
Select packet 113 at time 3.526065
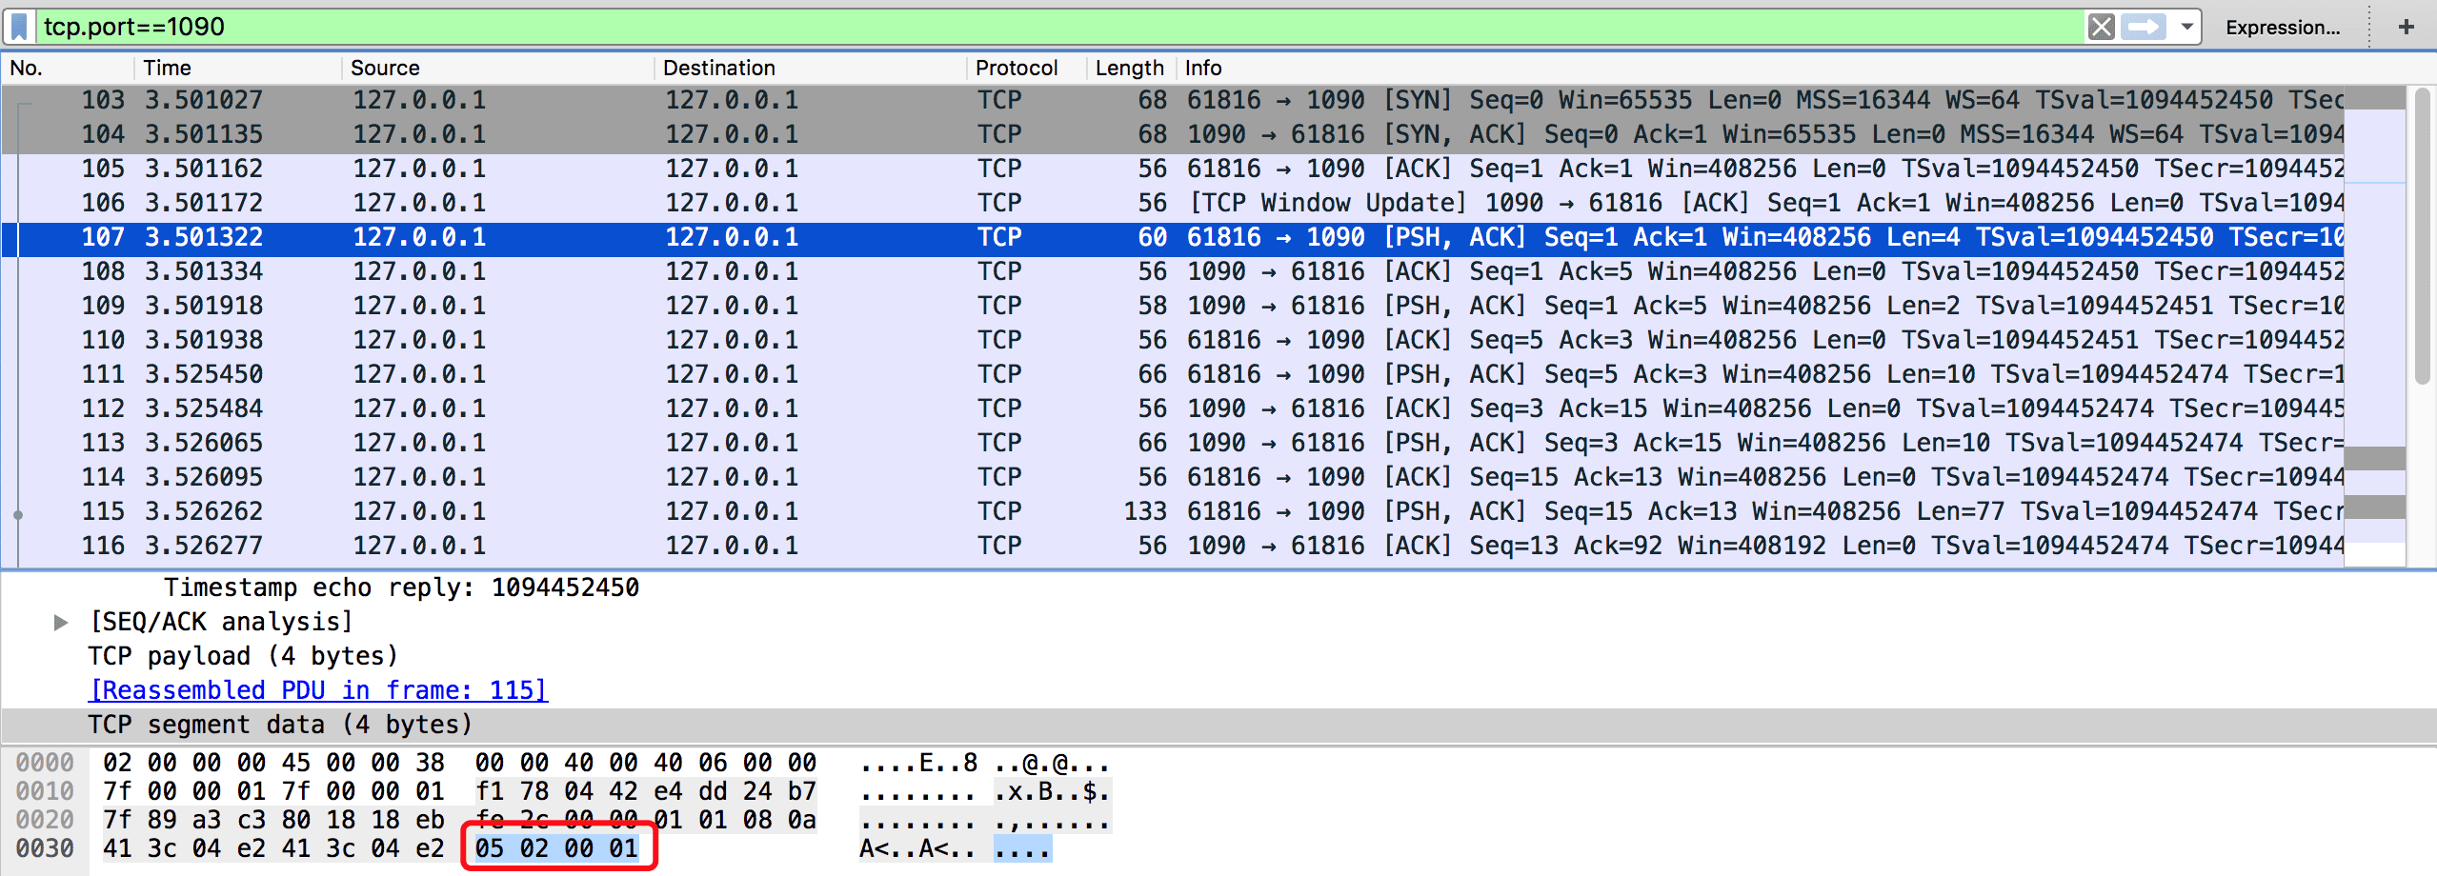(x=1172, y=443)
